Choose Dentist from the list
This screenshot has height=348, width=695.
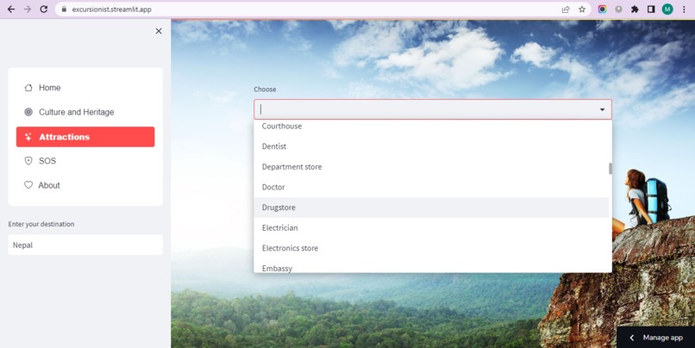point(431,146)
